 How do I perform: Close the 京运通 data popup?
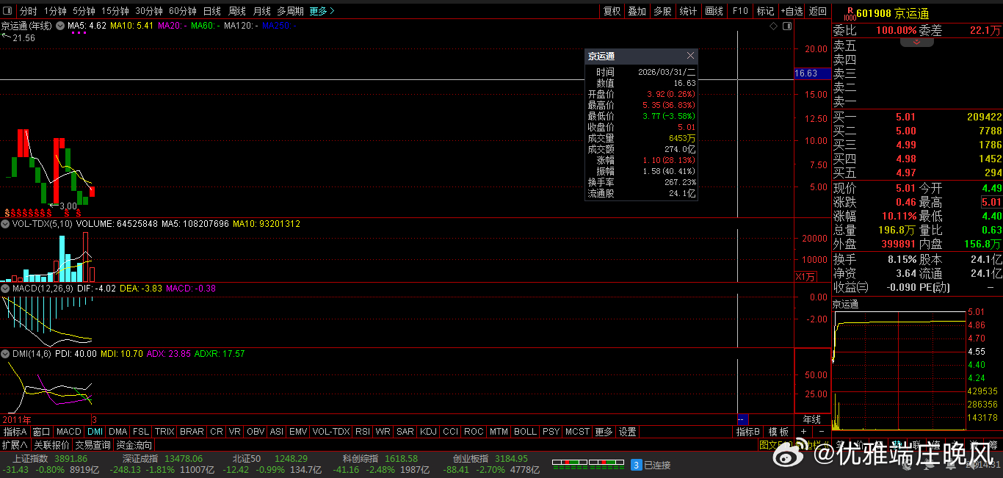pyautogui.click(x=690, y=56)
